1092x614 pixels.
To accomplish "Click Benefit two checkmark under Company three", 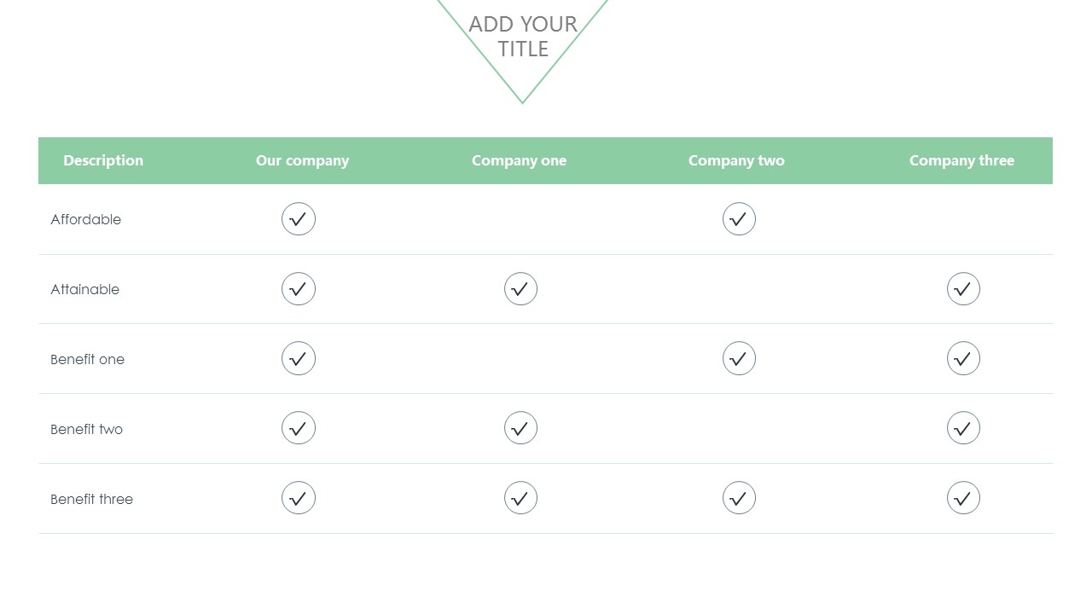I will point(963,428).
